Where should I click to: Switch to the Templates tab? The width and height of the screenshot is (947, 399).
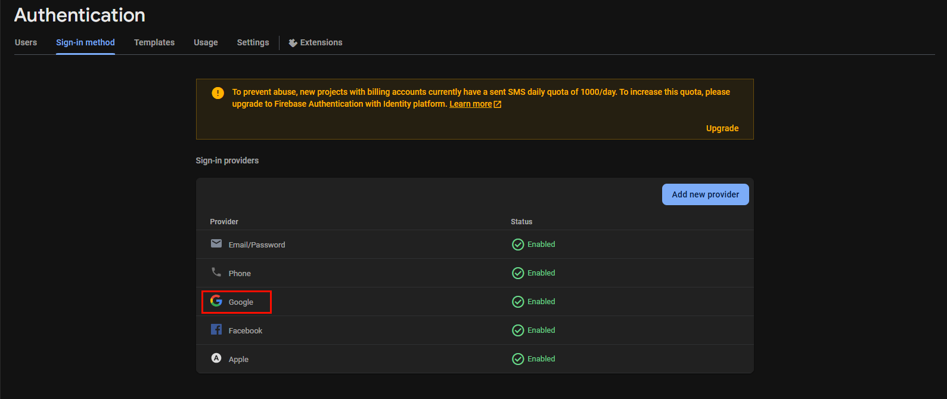click(x=154, y=42)
